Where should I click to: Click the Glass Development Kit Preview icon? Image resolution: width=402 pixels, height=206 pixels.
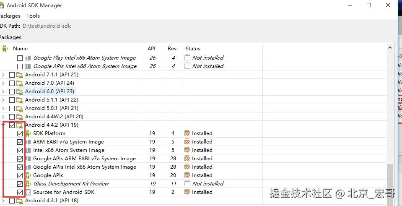pyautogui.click(x=28, y=184)
